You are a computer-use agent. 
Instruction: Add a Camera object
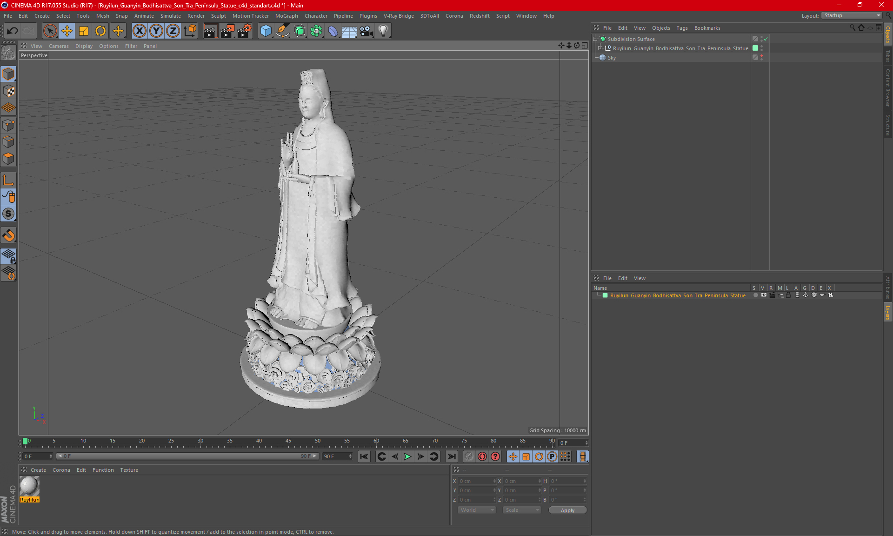point(367,31)
